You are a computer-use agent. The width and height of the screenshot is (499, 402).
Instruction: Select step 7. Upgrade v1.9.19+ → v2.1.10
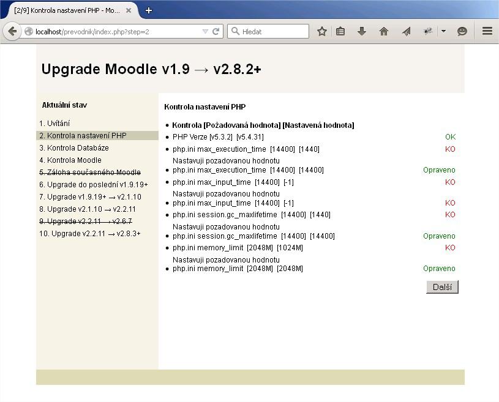[90, 197]
